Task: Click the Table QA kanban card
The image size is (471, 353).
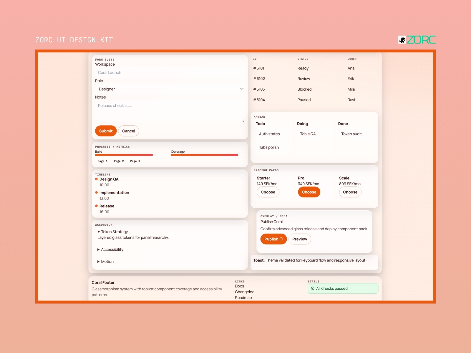Action: 314,134
